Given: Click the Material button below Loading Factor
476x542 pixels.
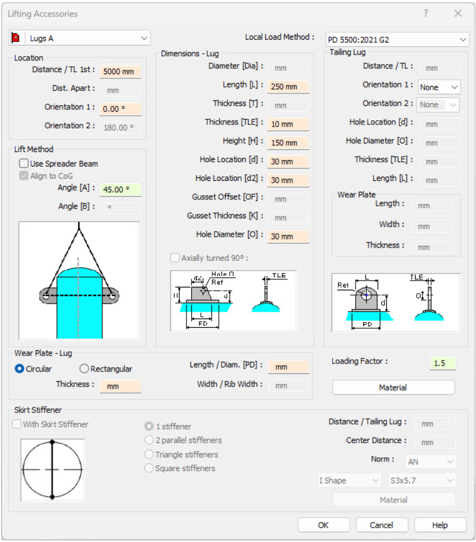Looking at the screenshot, I should [x=393, y=388].
